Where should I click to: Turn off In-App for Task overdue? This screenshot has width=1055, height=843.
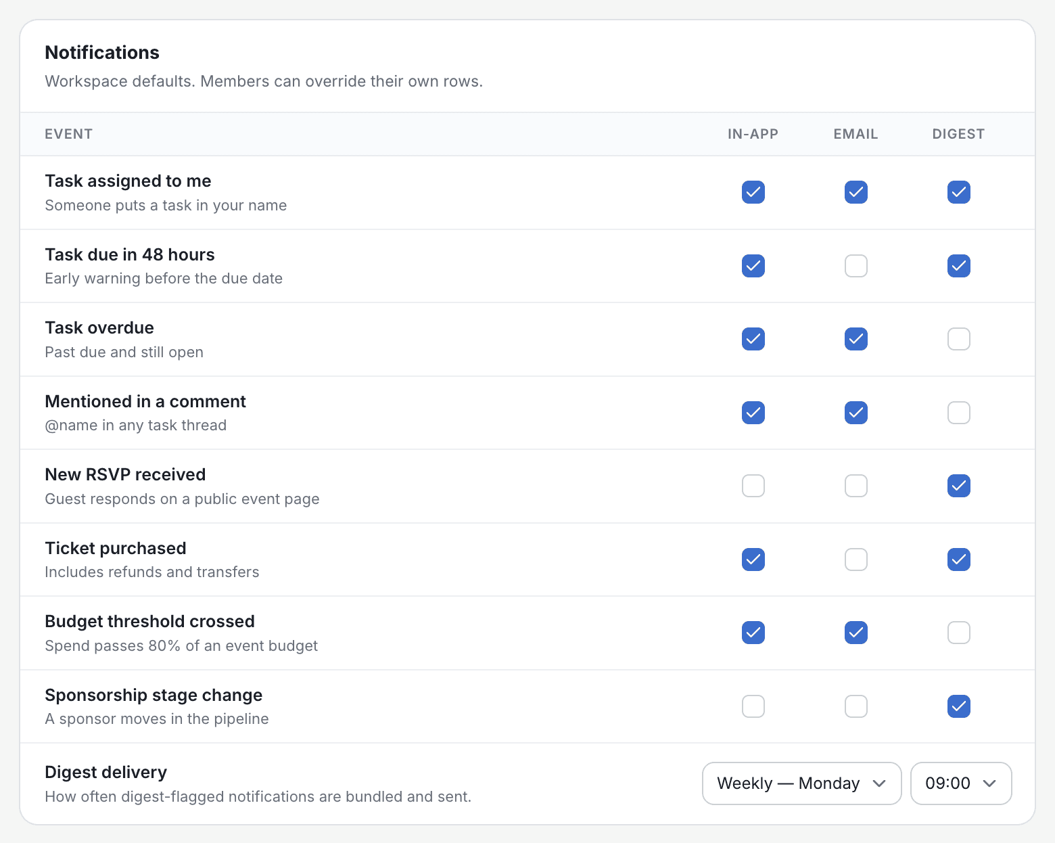(753, 339)
